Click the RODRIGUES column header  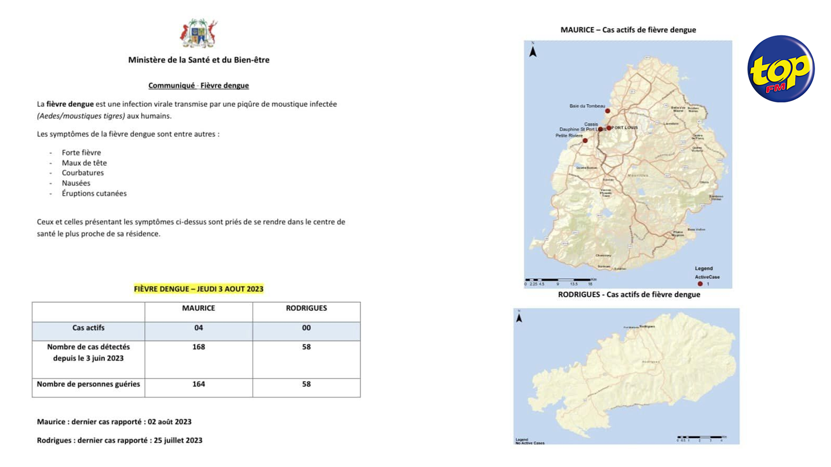306,308
